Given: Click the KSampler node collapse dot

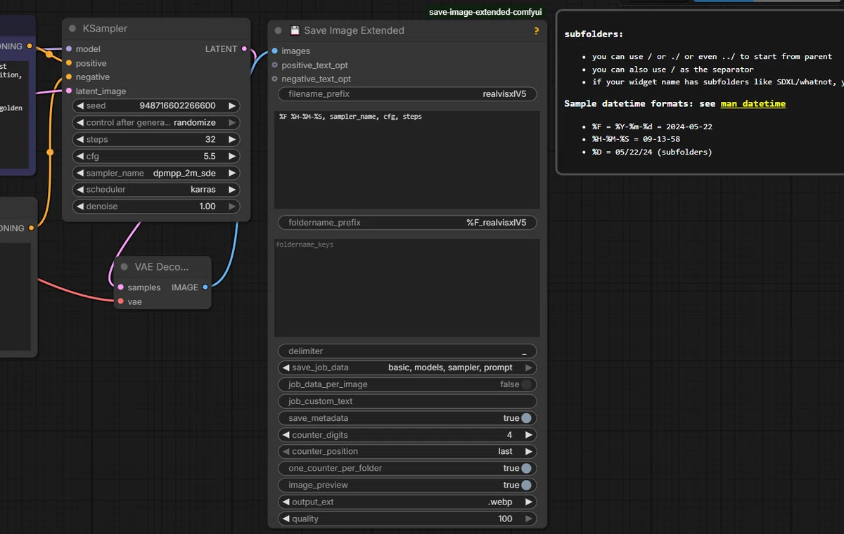Looking at the screenshot, I should click(72, 29).
